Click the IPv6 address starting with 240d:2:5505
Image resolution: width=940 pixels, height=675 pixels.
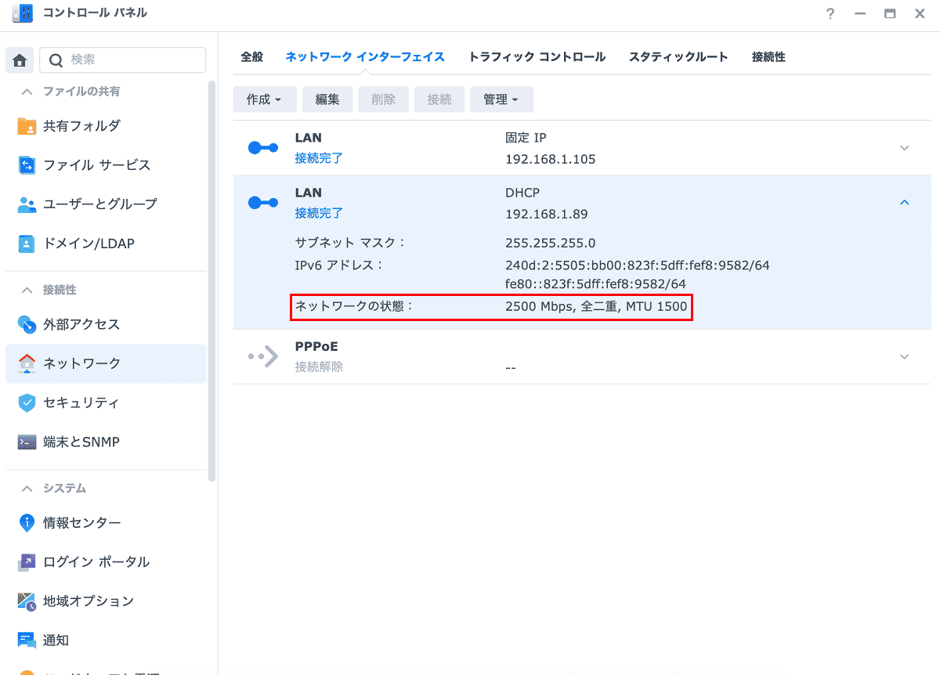638,265
